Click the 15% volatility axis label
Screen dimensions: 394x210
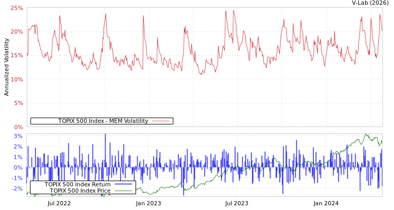pyautogui.click(x=16, y=56)
